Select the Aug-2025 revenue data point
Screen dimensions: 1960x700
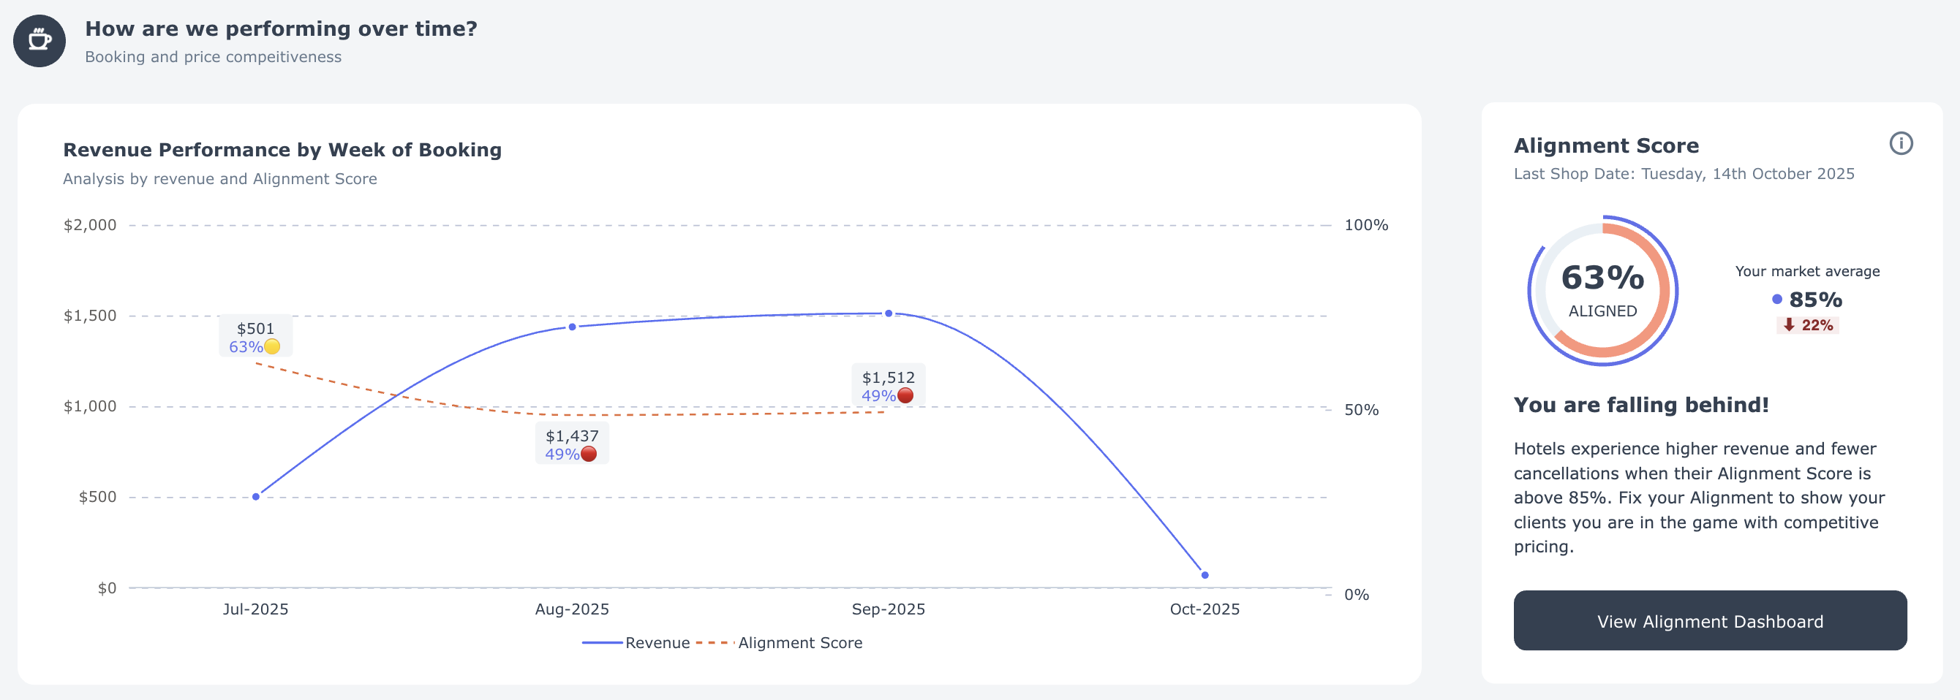(x=572, y=327)
